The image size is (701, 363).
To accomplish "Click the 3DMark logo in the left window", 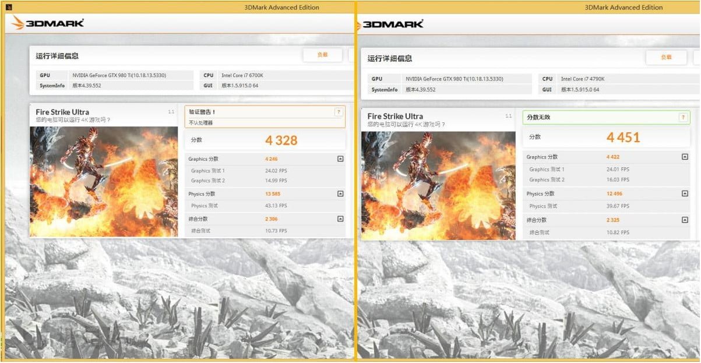I will point(47,23).
